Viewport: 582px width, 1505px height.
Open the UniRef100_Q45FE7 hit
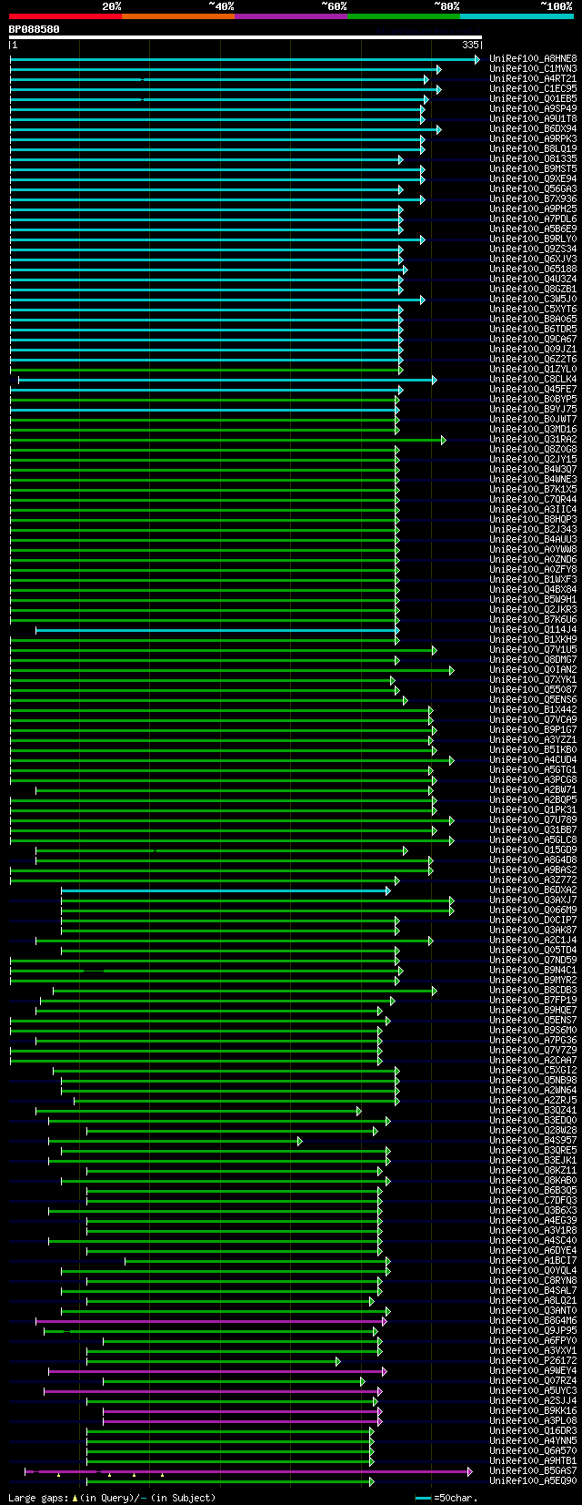coord(533,389)
